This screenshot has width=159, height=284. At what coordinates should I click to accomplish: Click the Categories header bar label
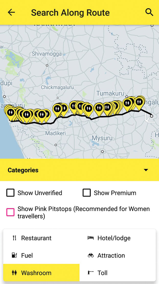click(23, 170)
